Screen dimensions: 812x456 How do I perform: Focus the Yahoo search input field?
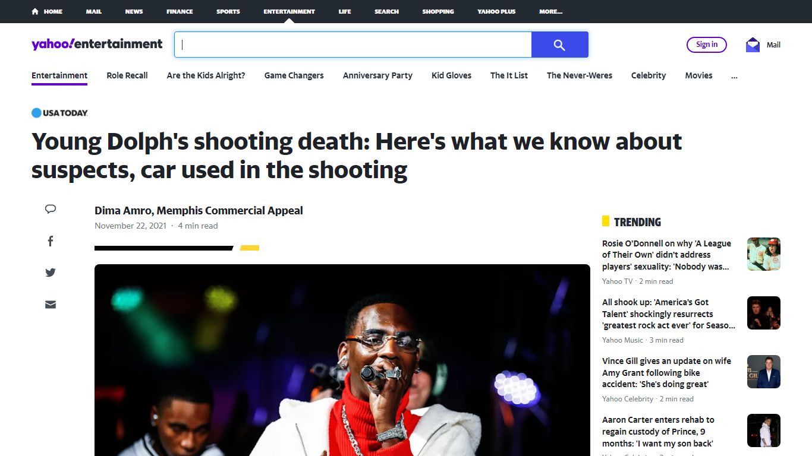[353, 45]
